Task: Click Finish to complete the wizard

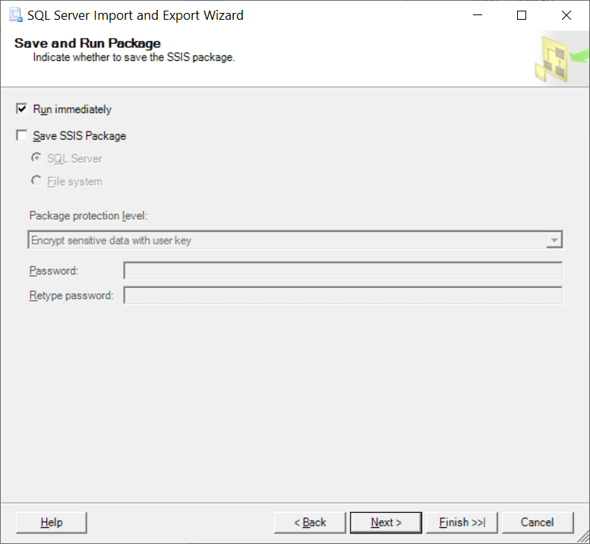Action: pyautogui.click(x=462, y=523)
